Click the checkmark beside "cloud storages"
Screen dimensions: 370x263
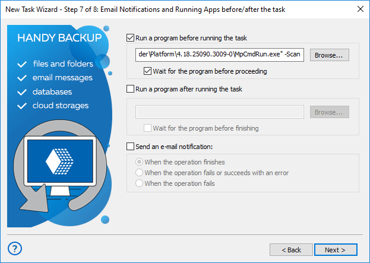point(23,106)
